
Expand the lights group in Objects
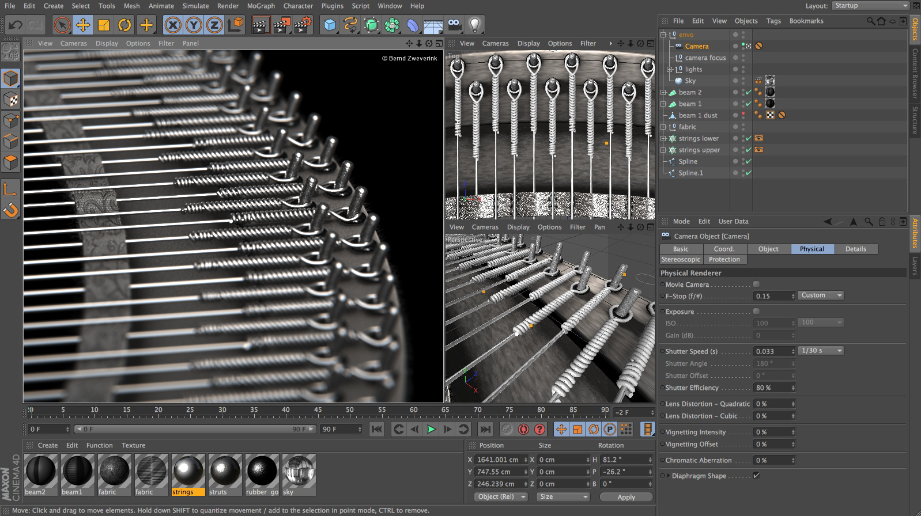pos(670,69)
